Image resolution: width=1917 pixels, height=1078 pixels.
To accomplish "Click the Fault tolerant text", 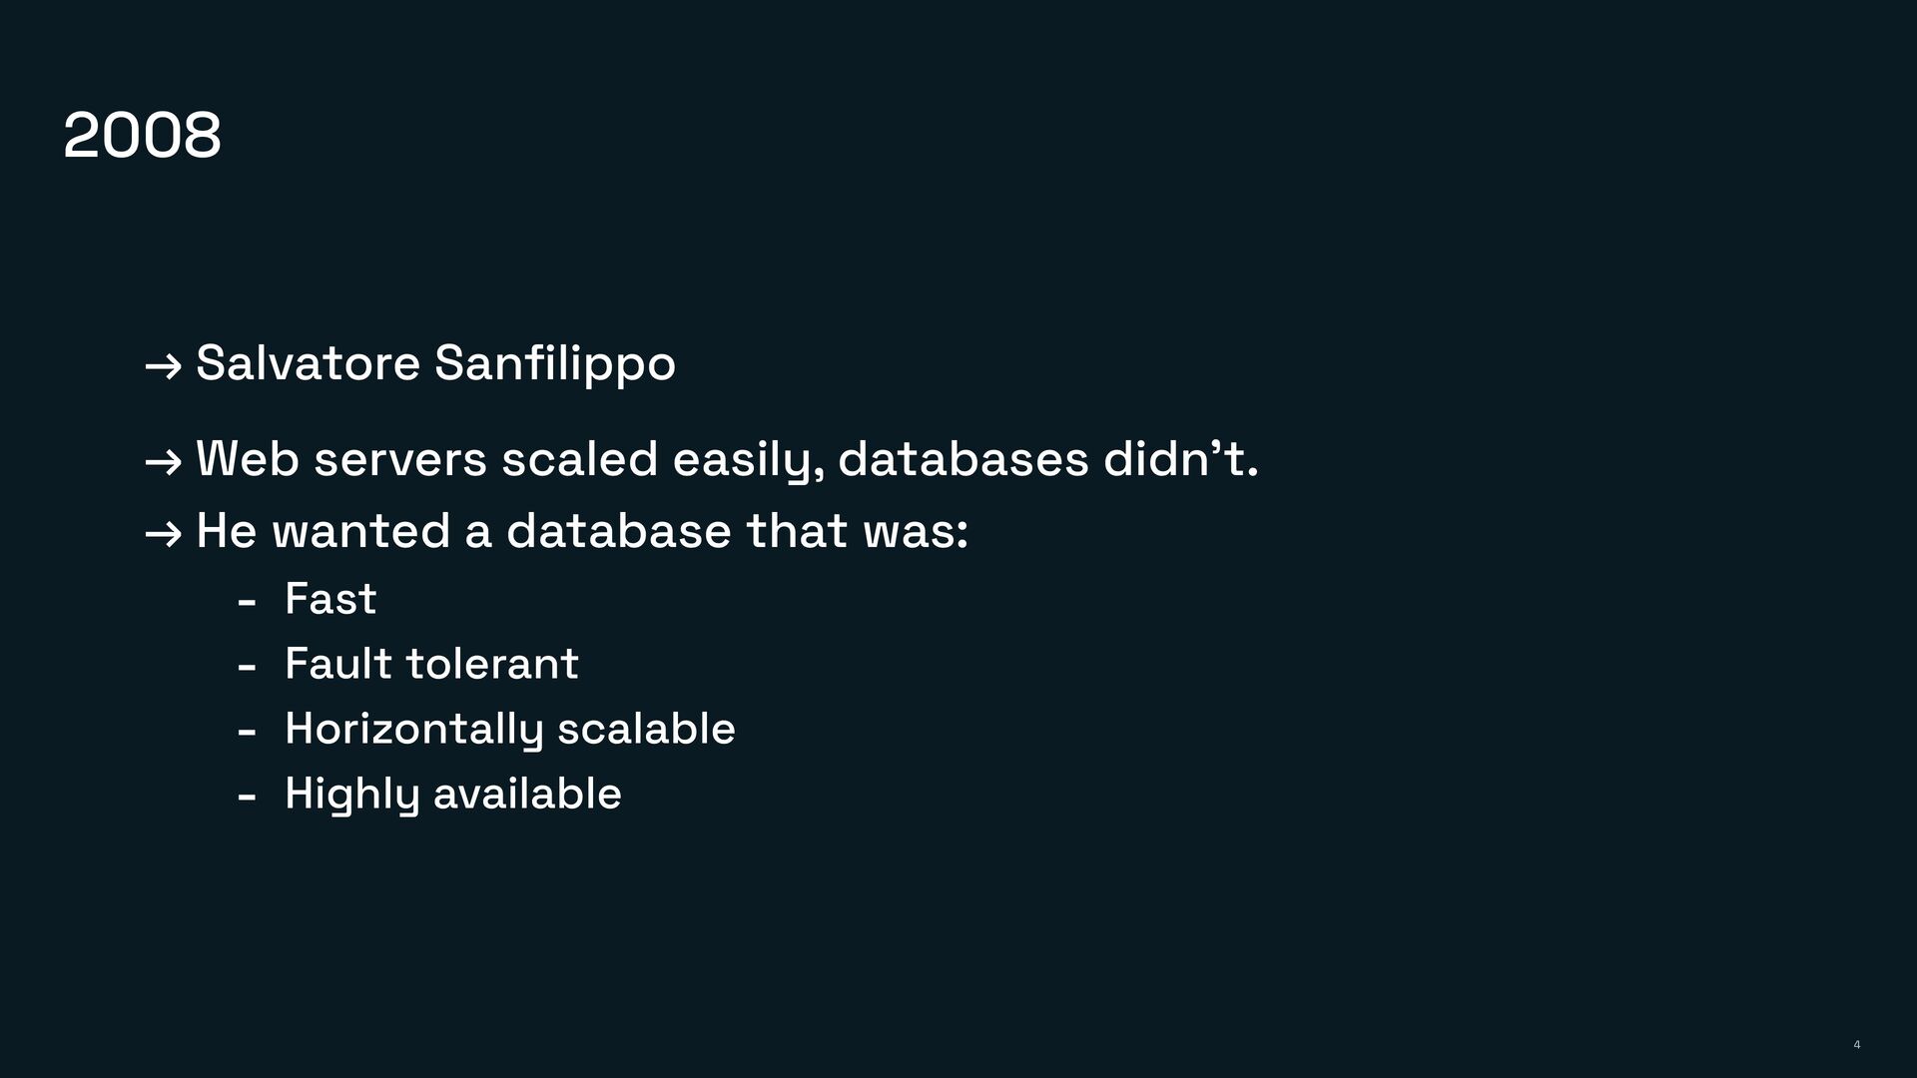I will [431, 664].
